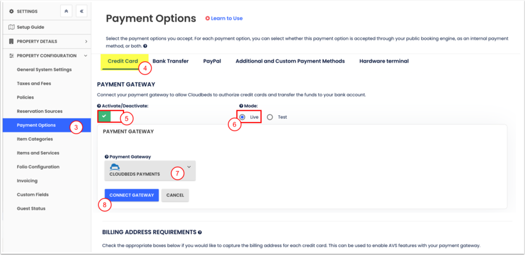Image resolution: width=525 pixels, height=255 pixels.
Task: Click the help icon beside Billing Address Requirements
Action: tap(200, 232)
